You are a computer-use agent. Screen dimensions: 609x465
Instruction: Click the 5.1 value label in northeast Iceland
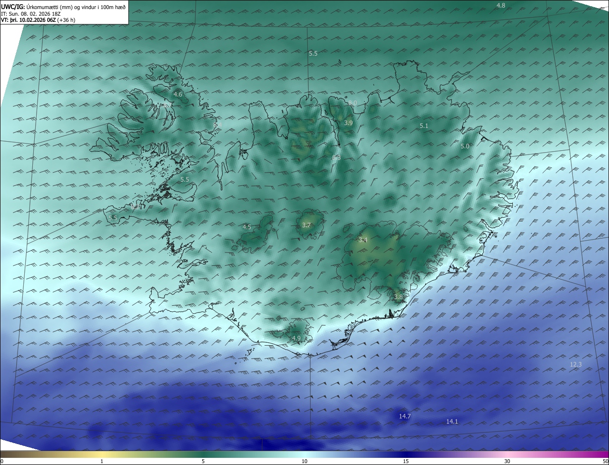424,126
